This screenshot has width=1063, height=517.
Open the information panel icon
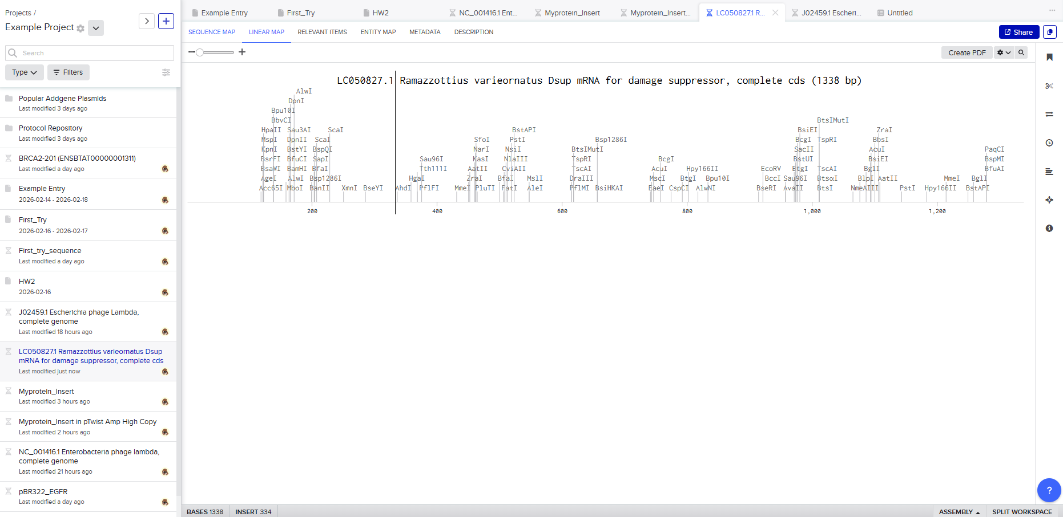tap(1049, 228)
